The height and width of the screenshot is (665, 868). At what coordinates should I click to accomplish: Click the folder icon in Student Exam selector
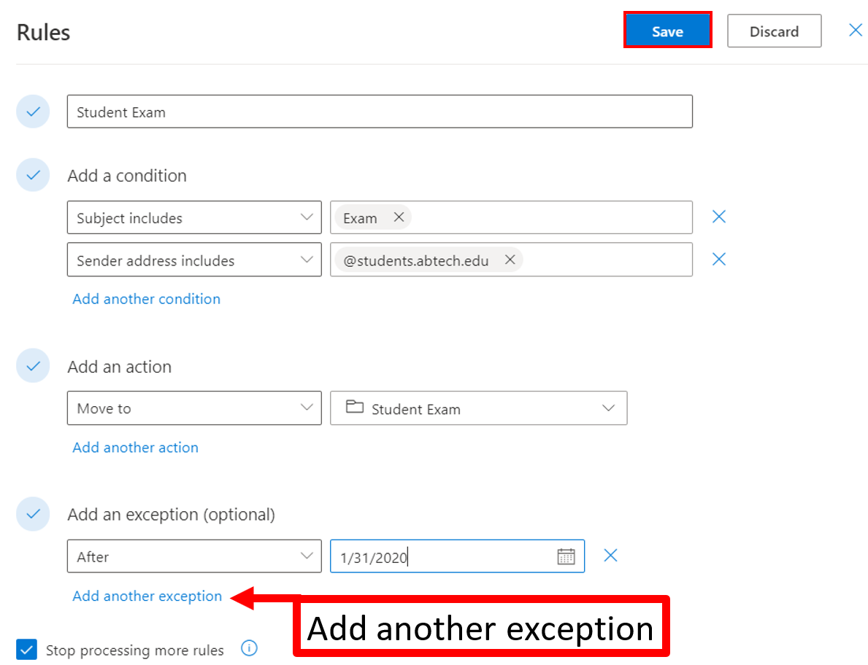[x=356, y=408]
